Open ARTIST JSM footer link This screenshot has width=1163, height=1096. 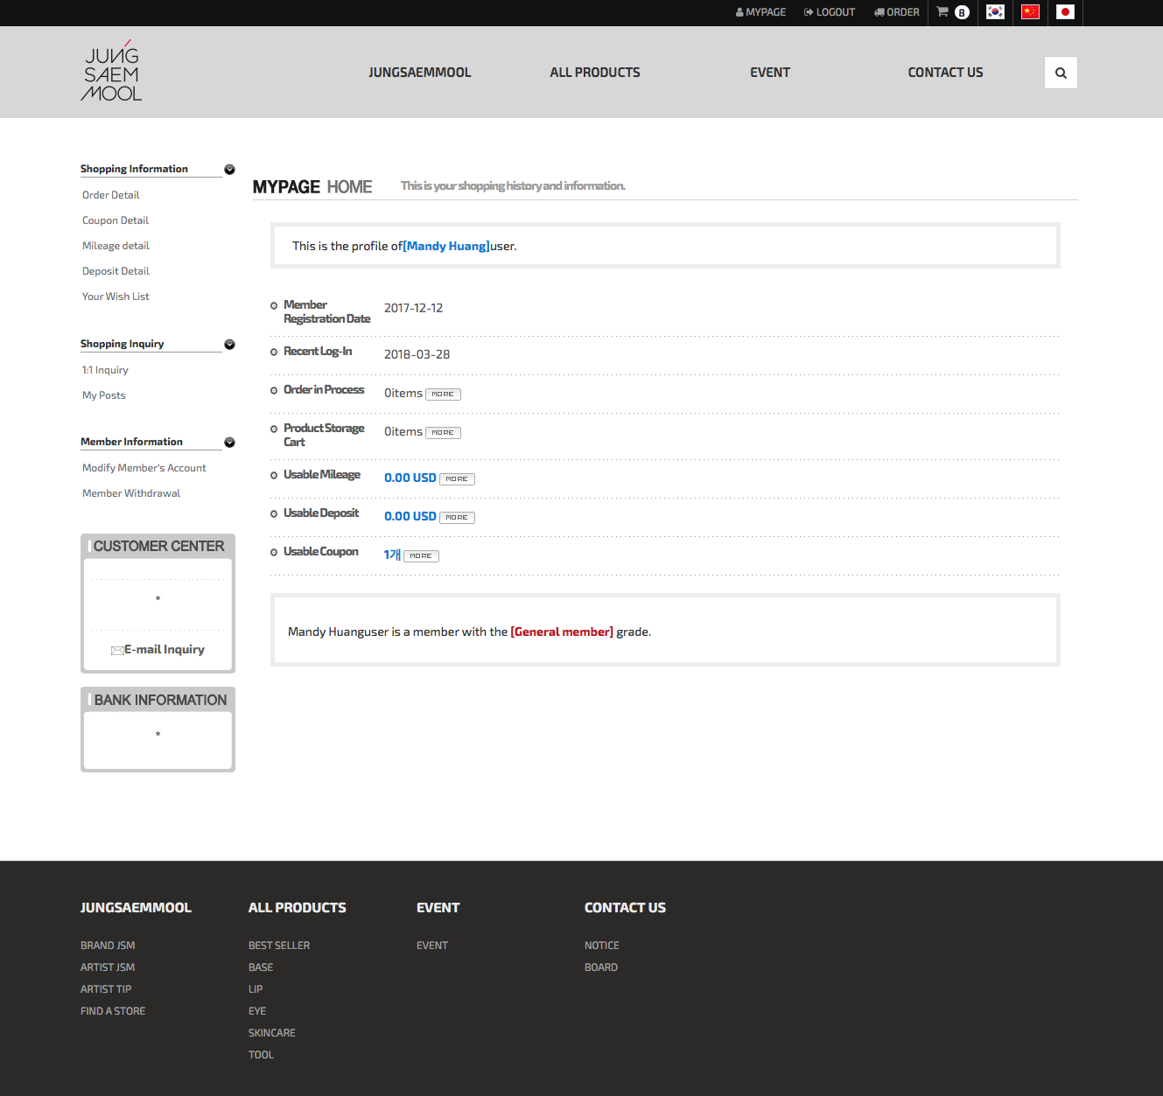(108, 967)
